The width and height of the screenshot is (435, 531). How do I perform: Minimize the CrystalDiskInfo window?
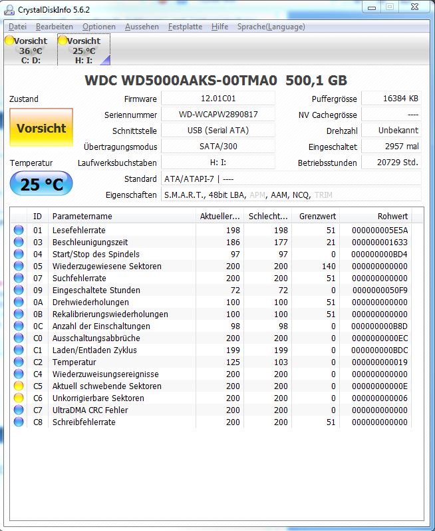click(372, 7)
